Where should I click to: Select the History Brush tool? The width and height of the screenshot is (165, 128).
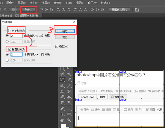tap(69, 91)
